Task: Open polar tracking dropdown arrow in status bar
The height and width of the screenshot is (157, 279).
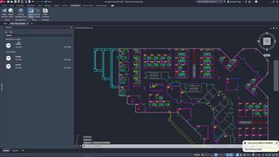Action: click(219, 155)
